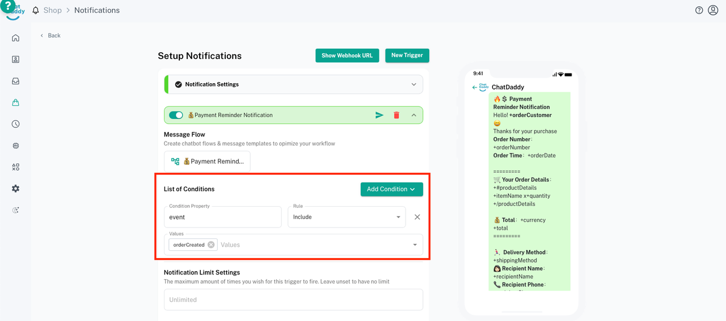Click the Notification Settings check icon
This screenshot has width=726, height=321.
point(178,84)
